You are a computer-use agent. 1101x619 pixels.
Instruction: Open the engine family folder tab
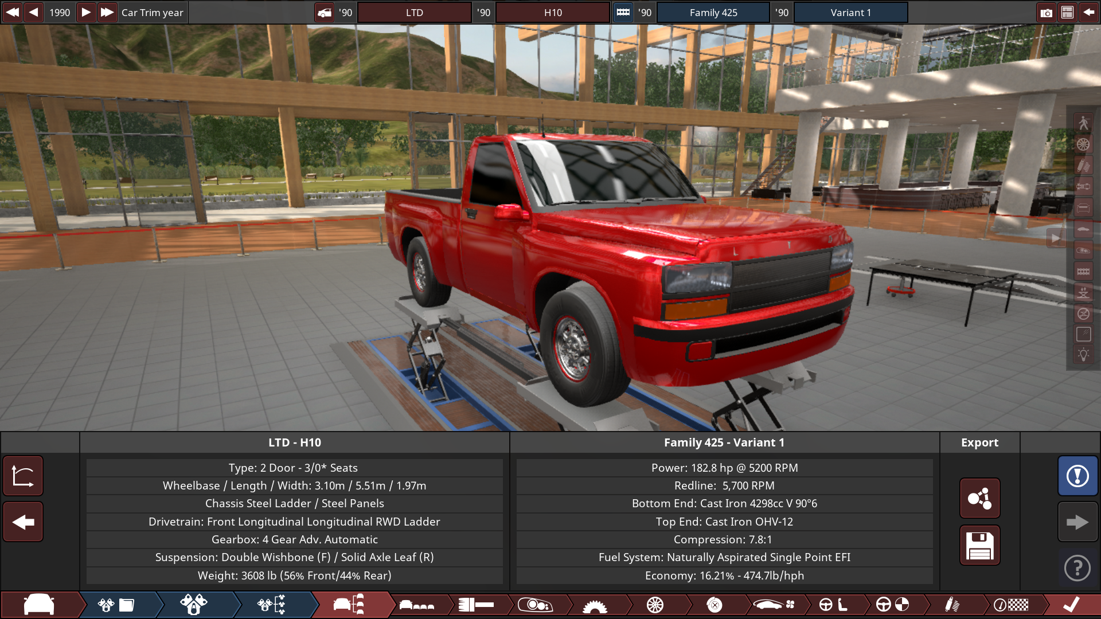point(117,605)
